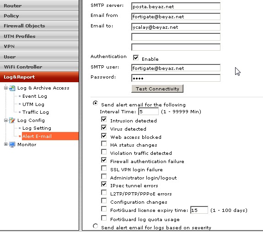This screenshot has height=232, width=263.
Task: Click FortiGuard license expiry days field
Action: pos(199,210)
